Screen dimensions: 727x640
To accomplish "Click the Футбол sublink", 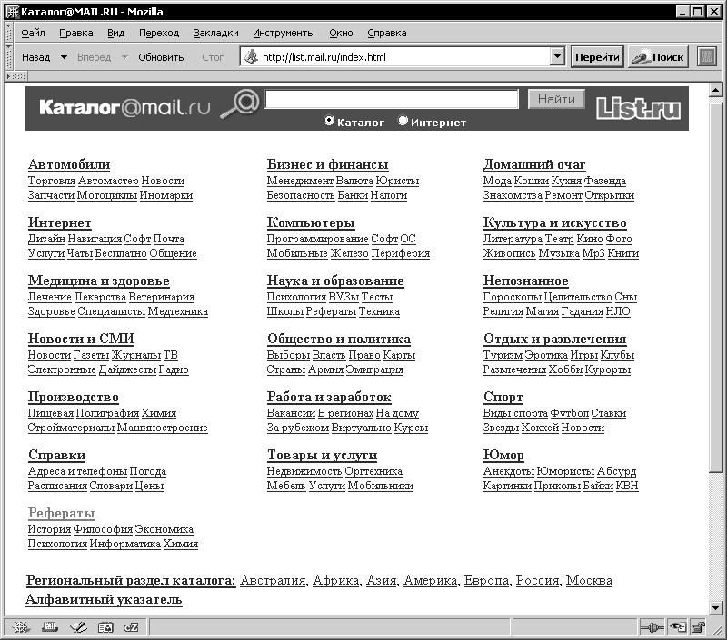I will click(x=570, y=413).
